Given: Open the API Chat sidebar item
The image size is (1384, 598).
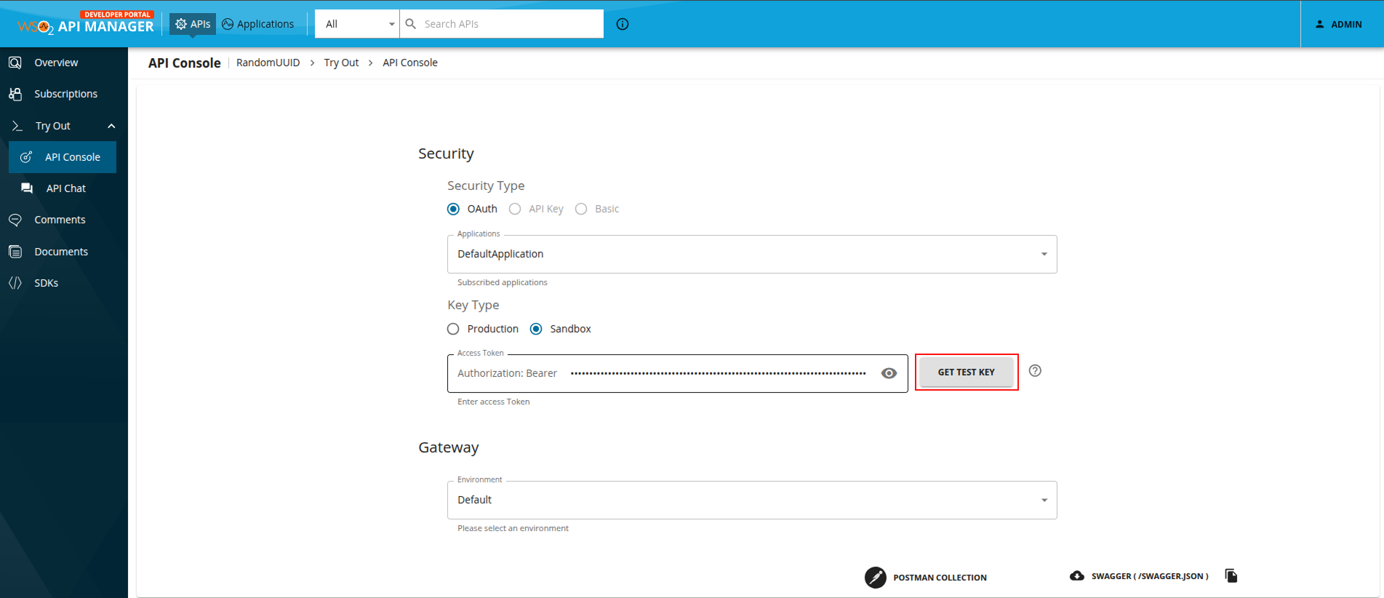Looking at the screenshot, I should click(65, 188).
